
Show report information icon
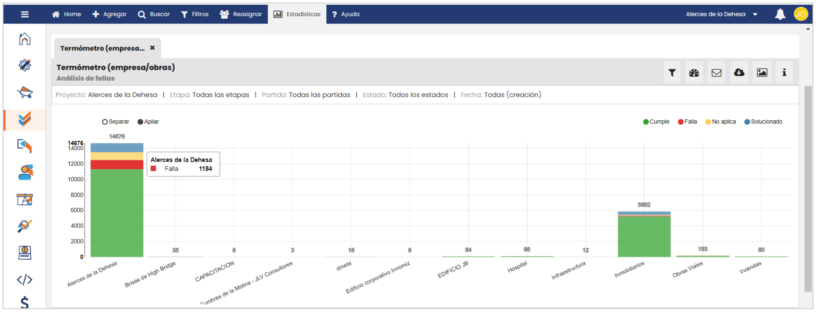coord(784,73)
